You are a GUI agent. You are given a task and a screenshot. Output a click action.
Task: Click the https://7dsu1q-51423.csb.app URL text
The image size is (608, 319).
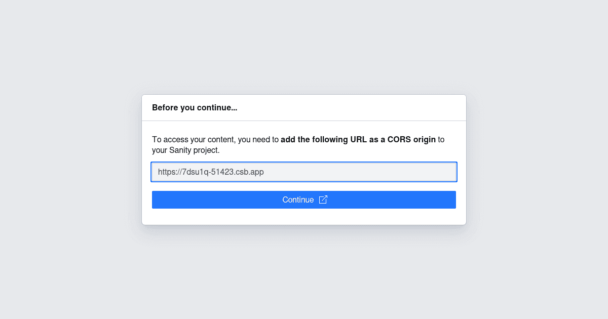coord(211,172)
